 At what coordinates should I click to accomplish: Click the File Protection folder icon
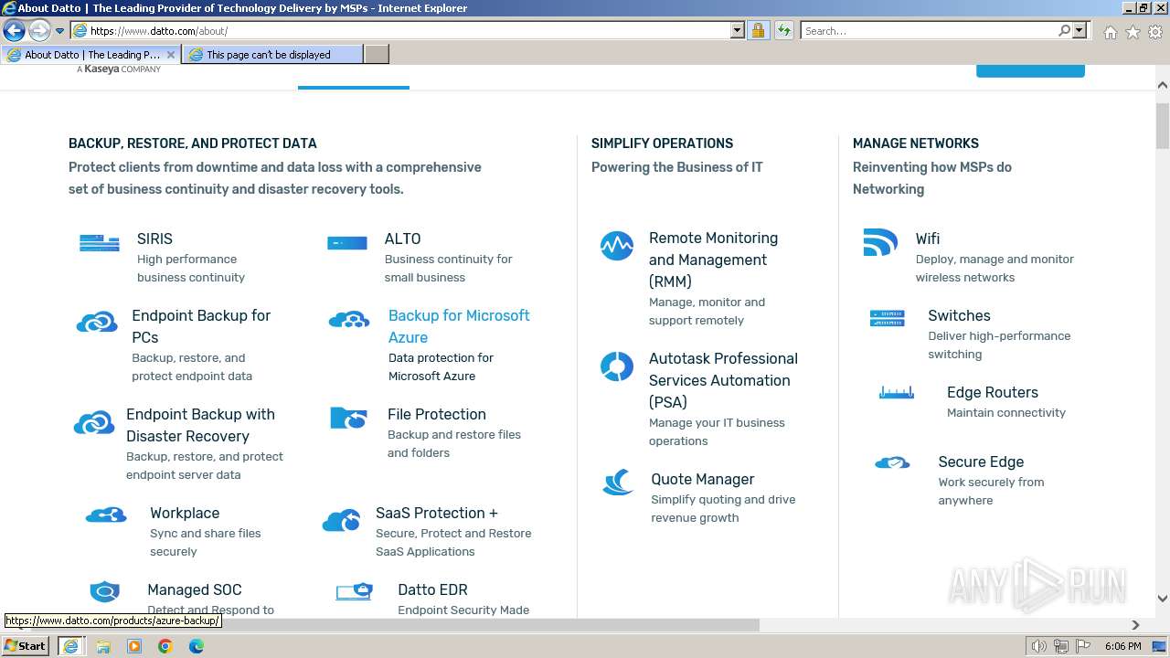pyautogui.click(x=348, y=418)
